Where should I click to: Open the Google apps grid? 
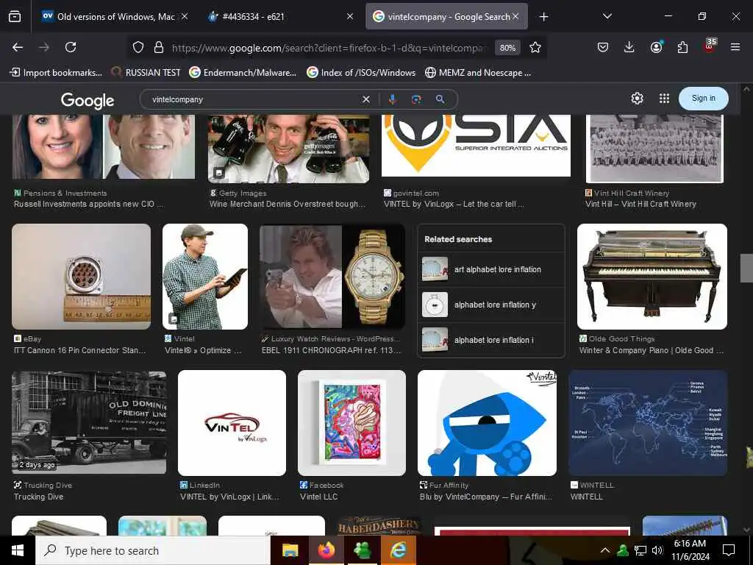pos(664,99)
